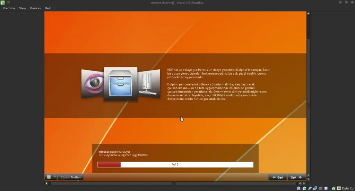
Task: Click 'KDE4 oyuncak ve eğlence uygulamaları' description
Action: (123, 155)
